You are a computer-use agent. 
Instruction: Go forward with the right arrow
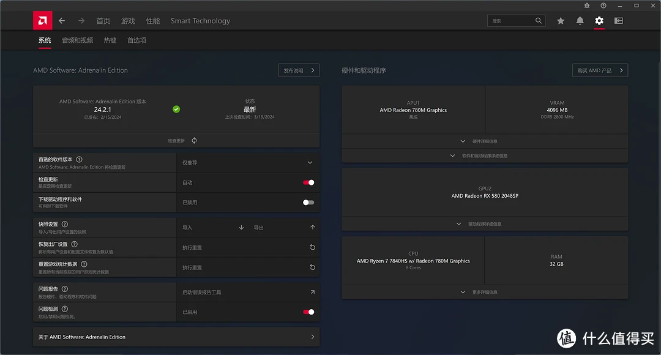[x=81, y=21]
